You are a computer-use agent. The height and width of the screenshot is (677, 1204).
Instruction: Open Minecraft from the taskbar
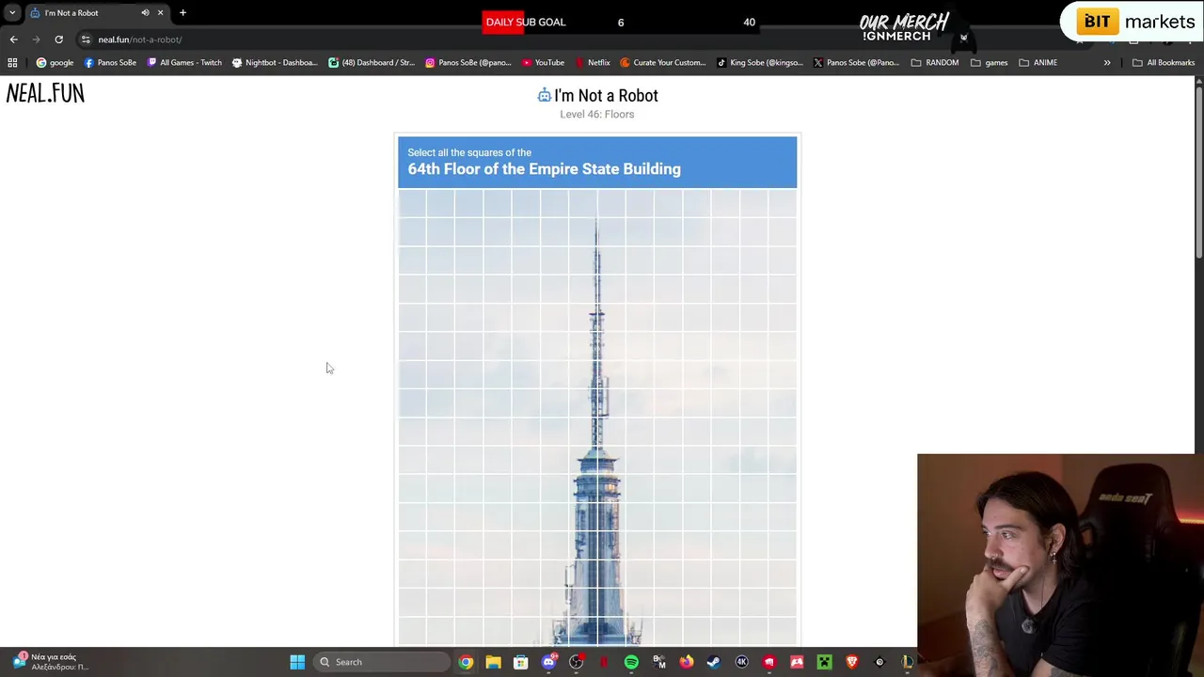click(x=824, y=662)
